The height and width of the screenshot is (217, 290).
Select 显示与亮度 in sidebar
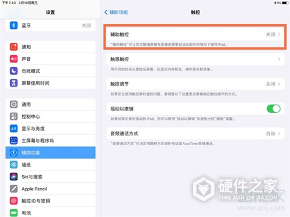click(x=50, y=128)
